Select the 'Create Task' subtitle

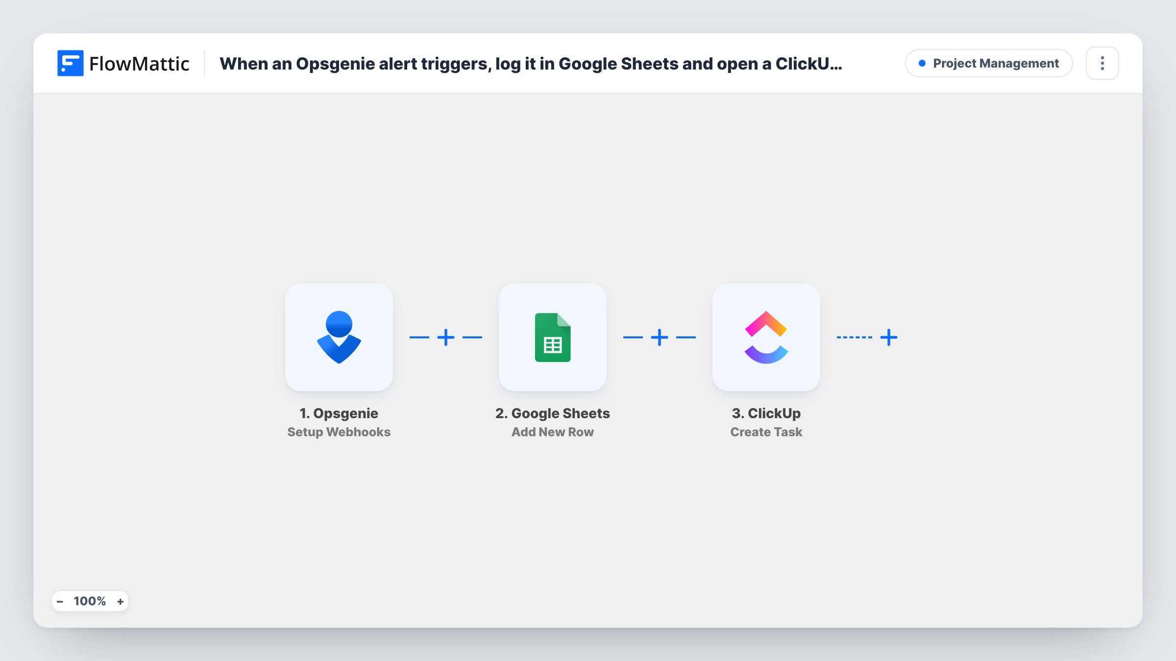[x=766, y=432]
